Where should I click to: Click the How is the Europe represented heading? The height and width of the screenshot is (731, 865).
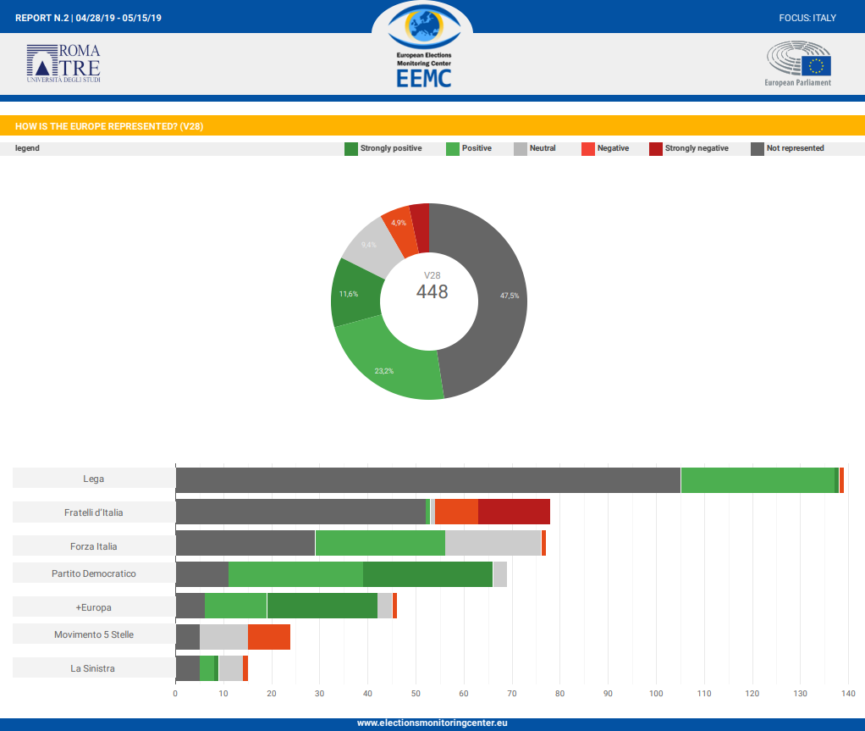point(109,126)
